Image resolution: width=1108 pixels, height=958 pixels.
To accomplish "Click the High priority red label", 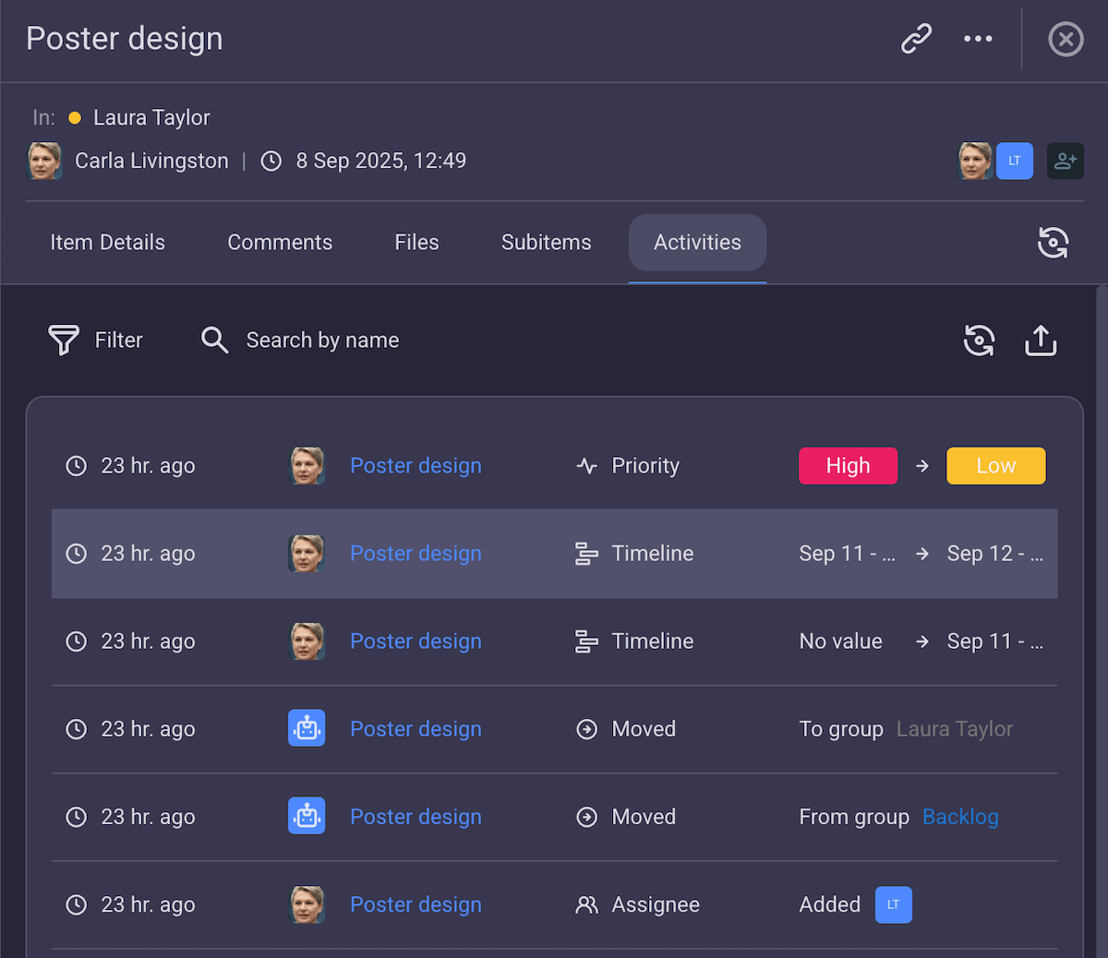I will [848, 465].
